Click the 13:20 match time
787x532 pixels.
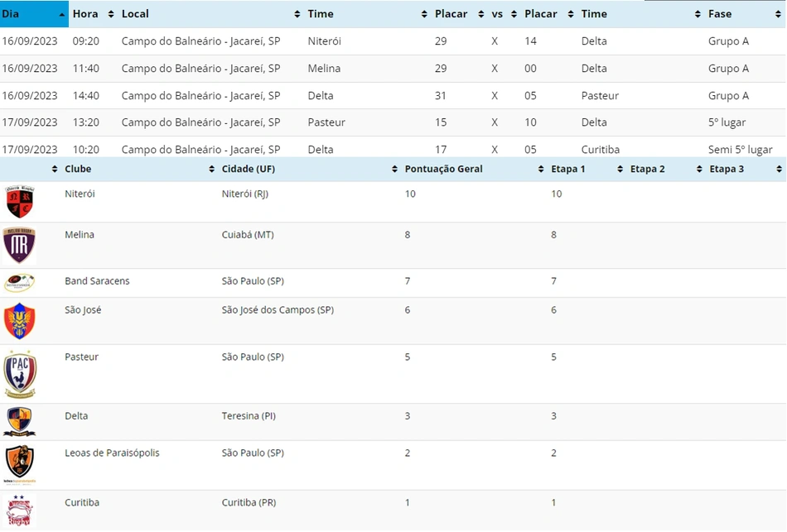[x=86, y=122]
